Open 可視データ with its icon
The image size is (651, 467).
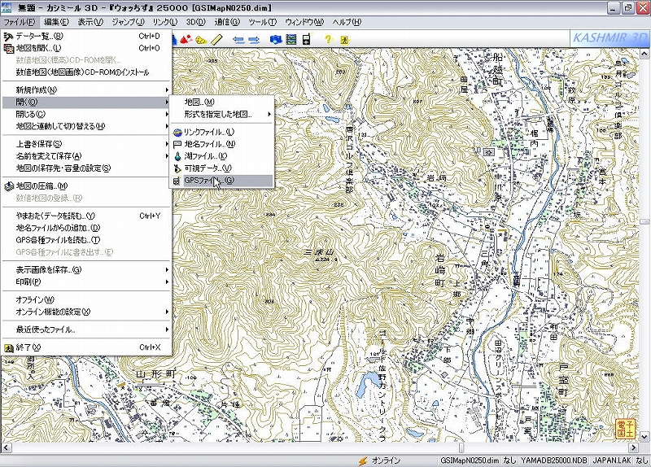tap(221, 168)
